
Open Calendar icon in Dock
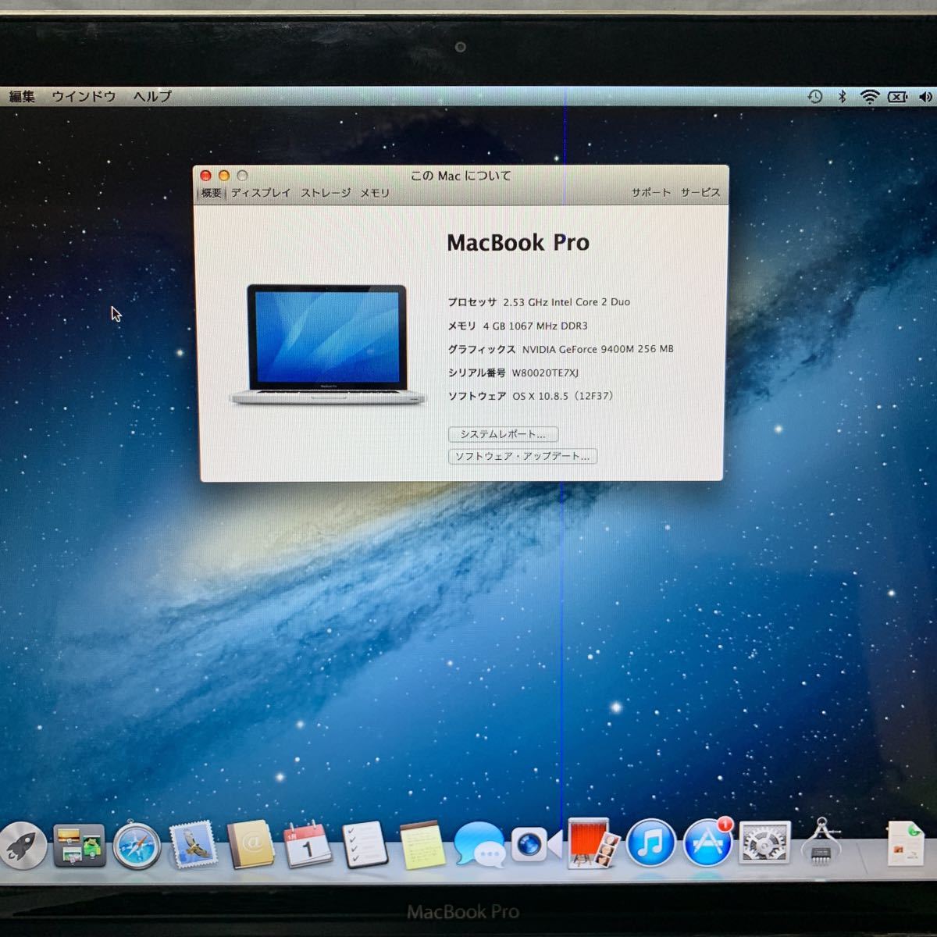pyautogui.click(x=307, y=844)
